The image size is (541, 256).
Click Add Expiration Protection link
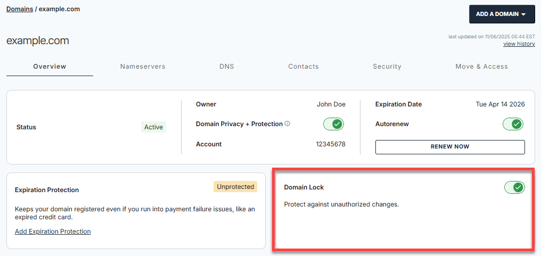[x=53, y=232]
